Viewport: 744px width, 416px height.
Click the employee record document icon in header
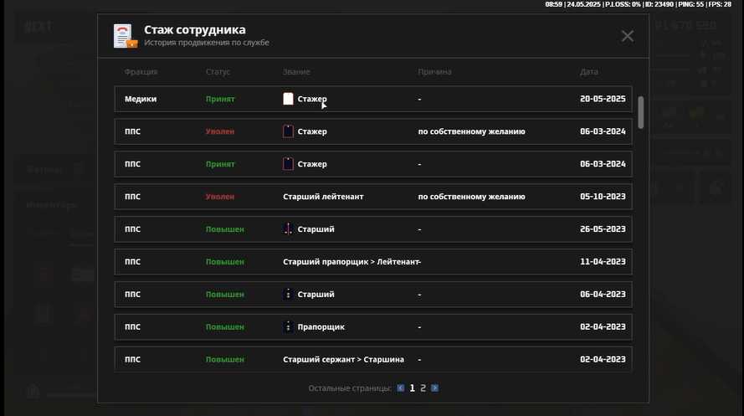tap(126, 36)
